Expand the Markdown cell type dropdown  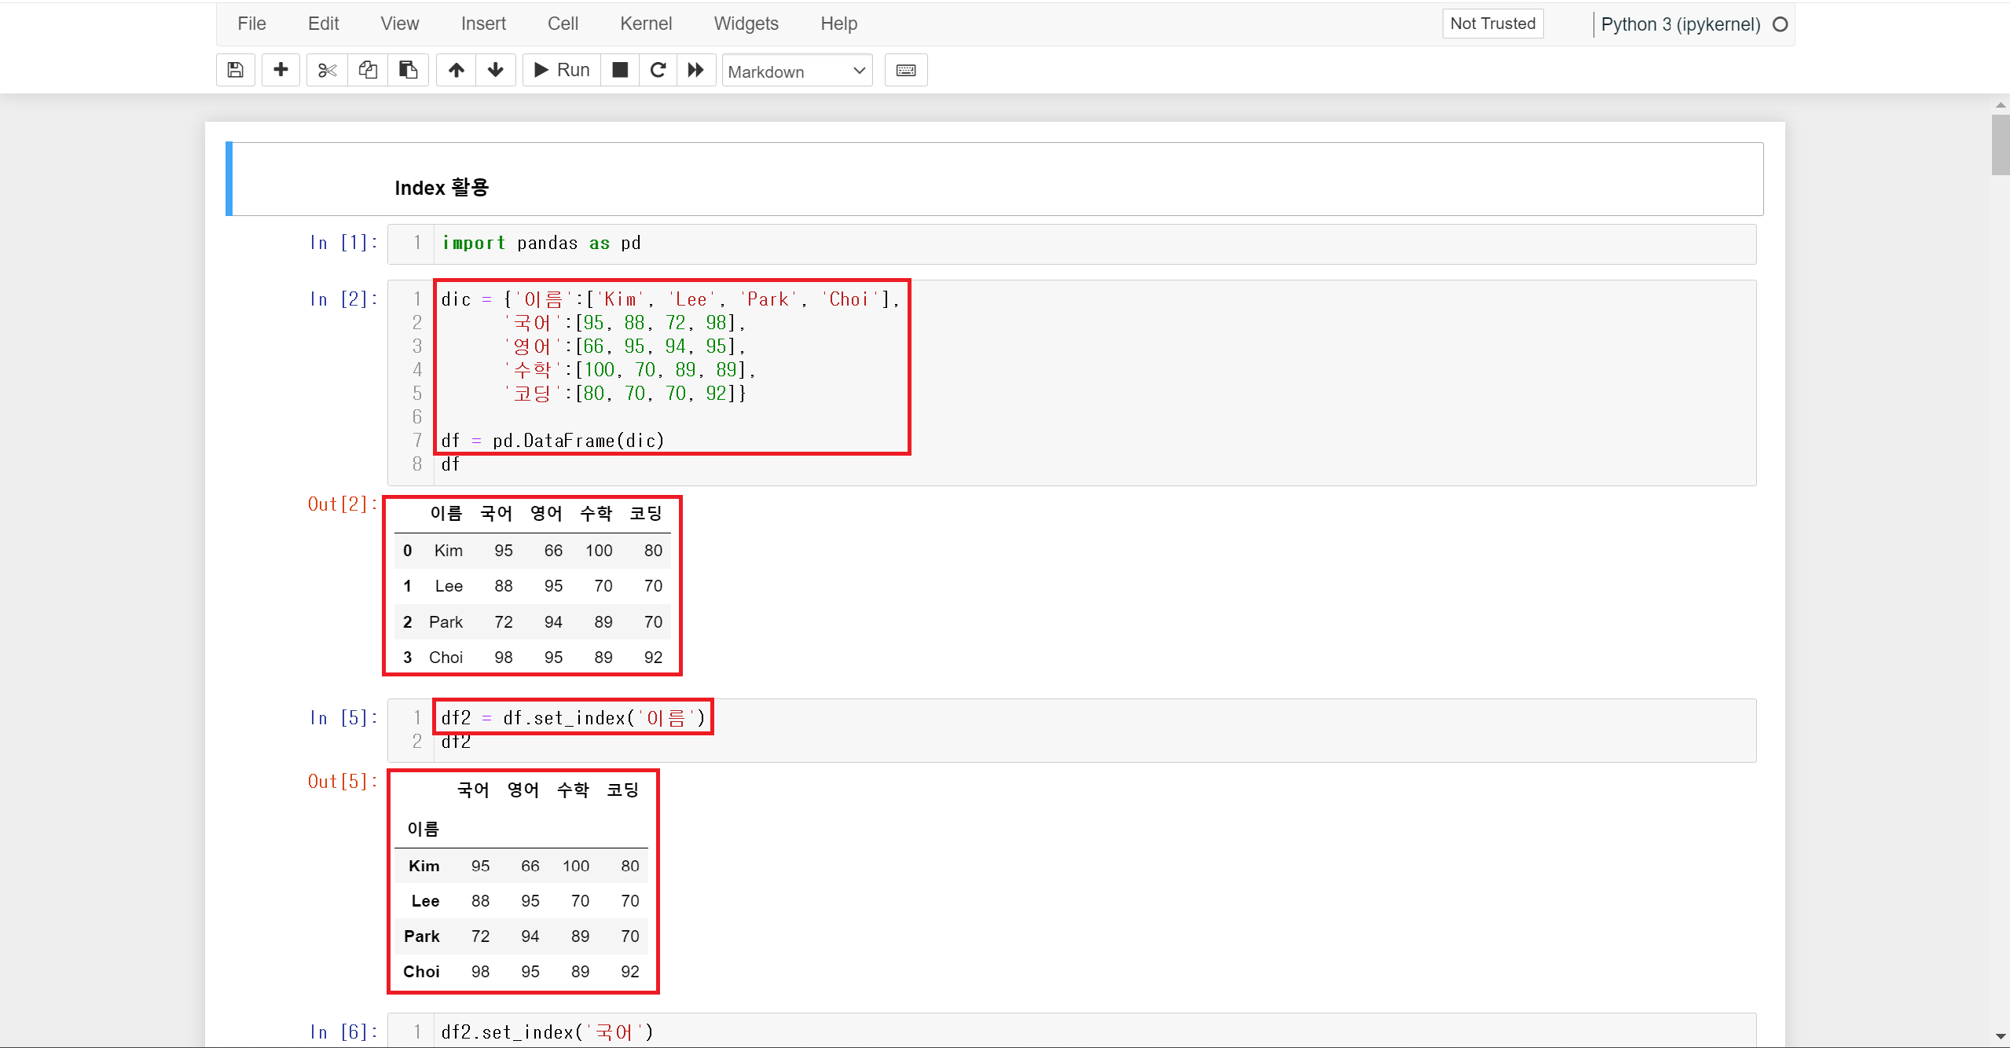pyautogui.click(x=797, y=71)
